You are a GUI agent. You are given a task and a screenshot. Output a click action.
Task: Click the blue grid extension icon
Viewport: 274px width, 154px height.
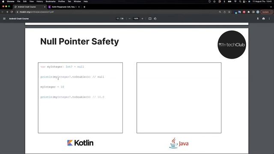pos(236,12)
